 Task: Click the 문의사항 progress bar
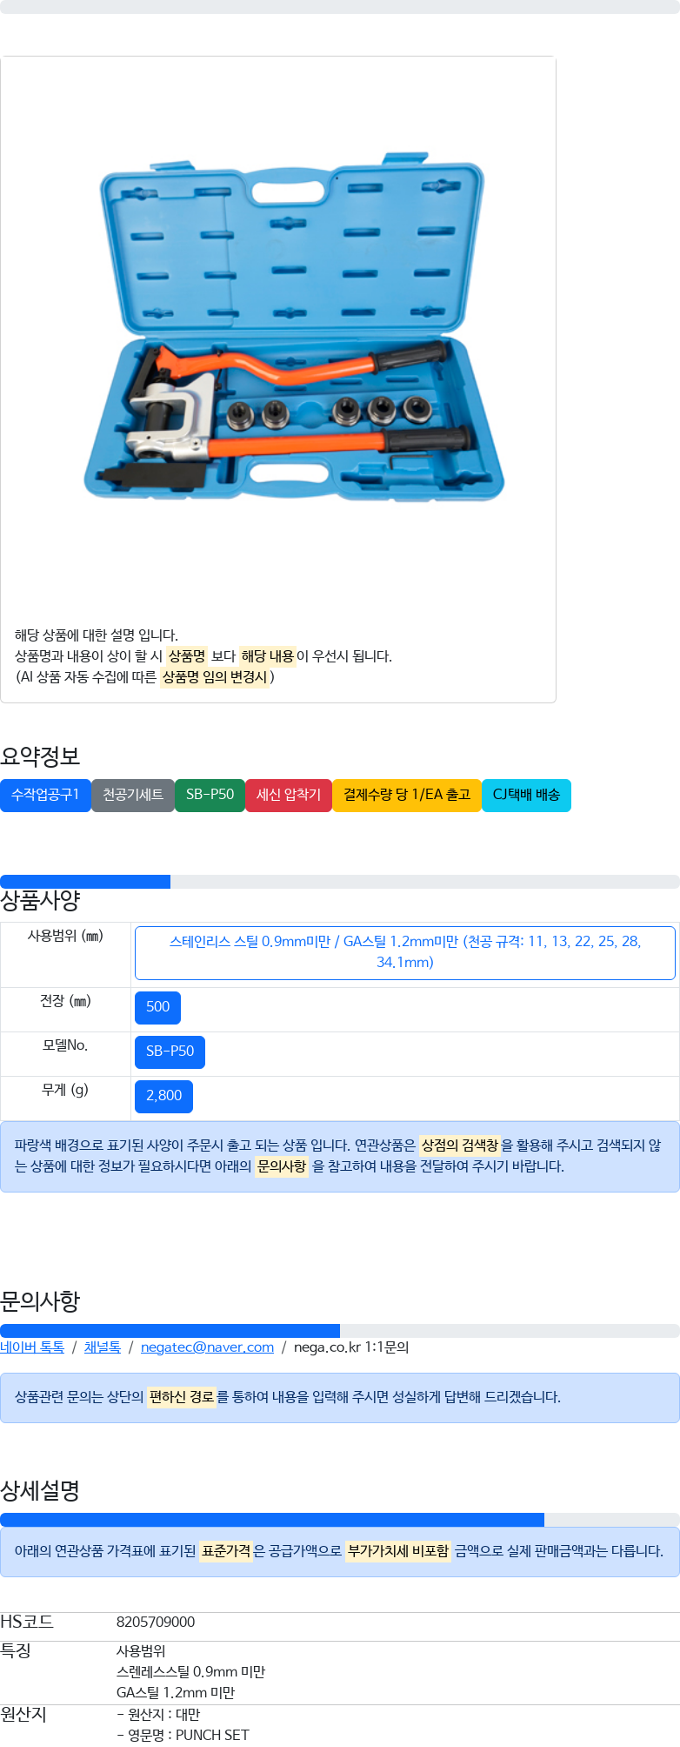[170, 1331]
